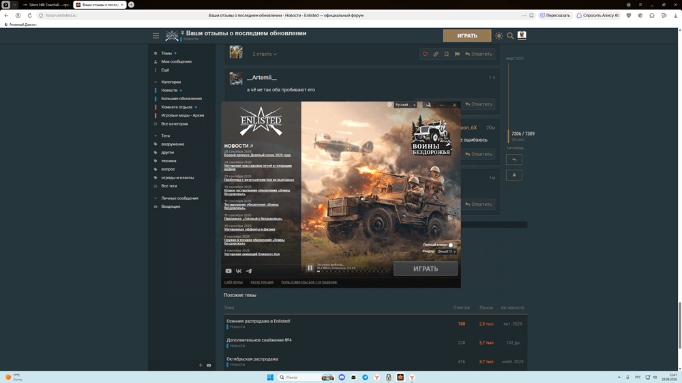Click Ответить on the top post

479,54
